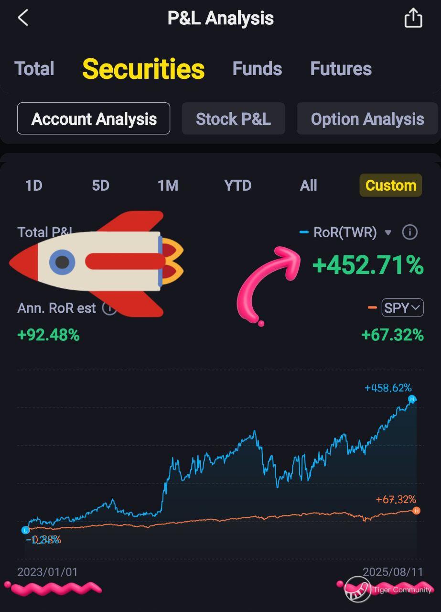
Task: Tap info icon beside Ann. RoR est
Action: [x=110, y=308]
